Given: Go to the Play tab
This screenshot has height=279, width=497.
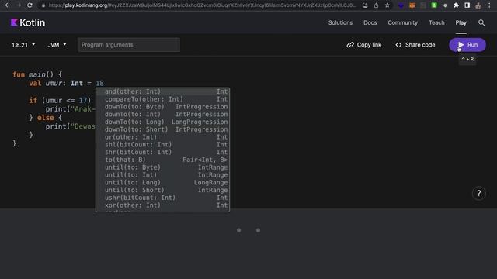Looking at the screenshot, I should point(461,22).
